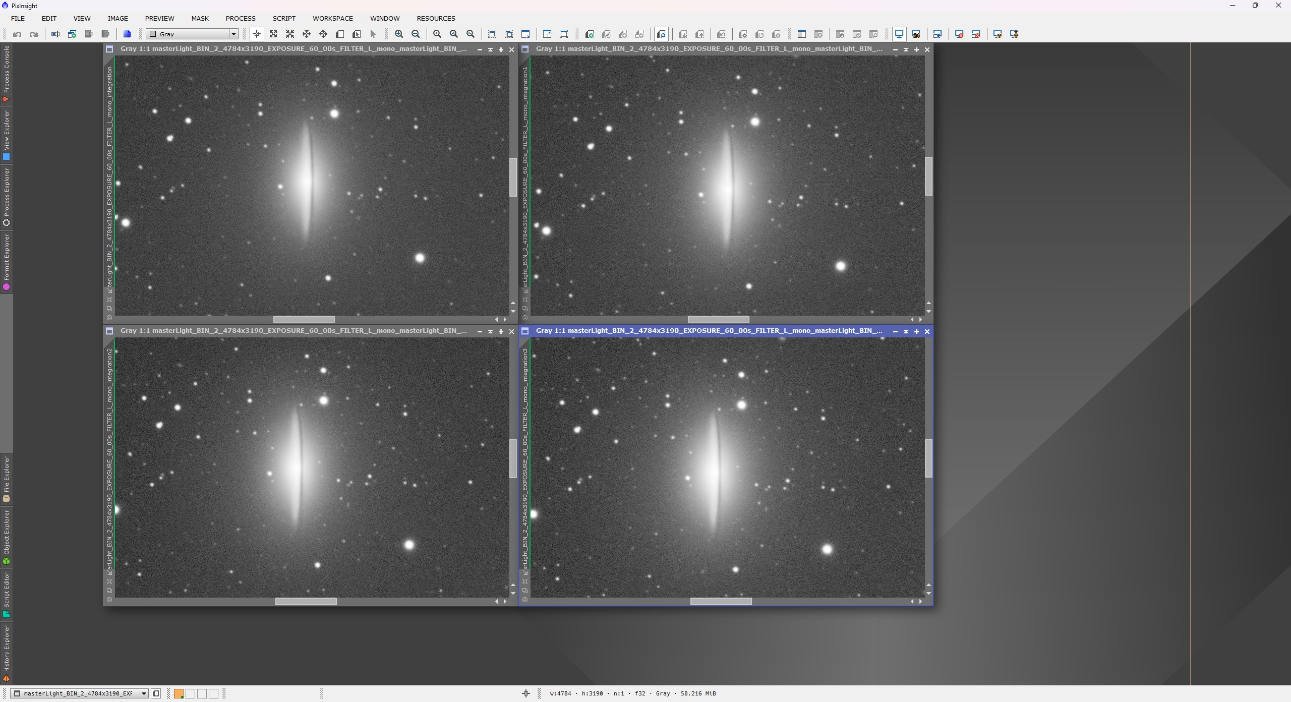The width and height of the screenshot is (1291, 702).
Task: Open the SCRIPT menu
Action: 284,18
